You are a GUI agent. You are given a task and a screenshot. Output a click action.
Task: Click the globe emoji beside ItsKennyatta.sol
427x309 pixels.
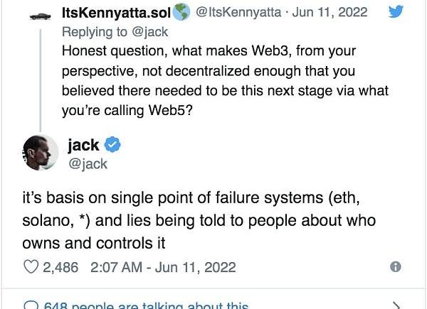pyautogui.click(x=182, y=12)
